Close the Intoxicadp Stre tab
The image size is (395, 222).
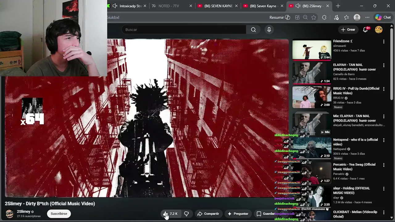click(145, 6)
